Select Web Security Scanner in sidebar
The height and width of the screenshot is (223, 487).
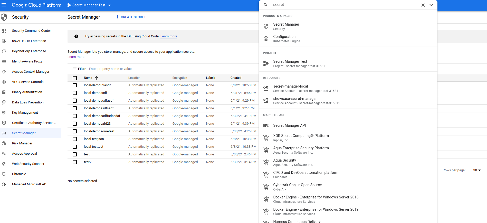click(28, 164)
